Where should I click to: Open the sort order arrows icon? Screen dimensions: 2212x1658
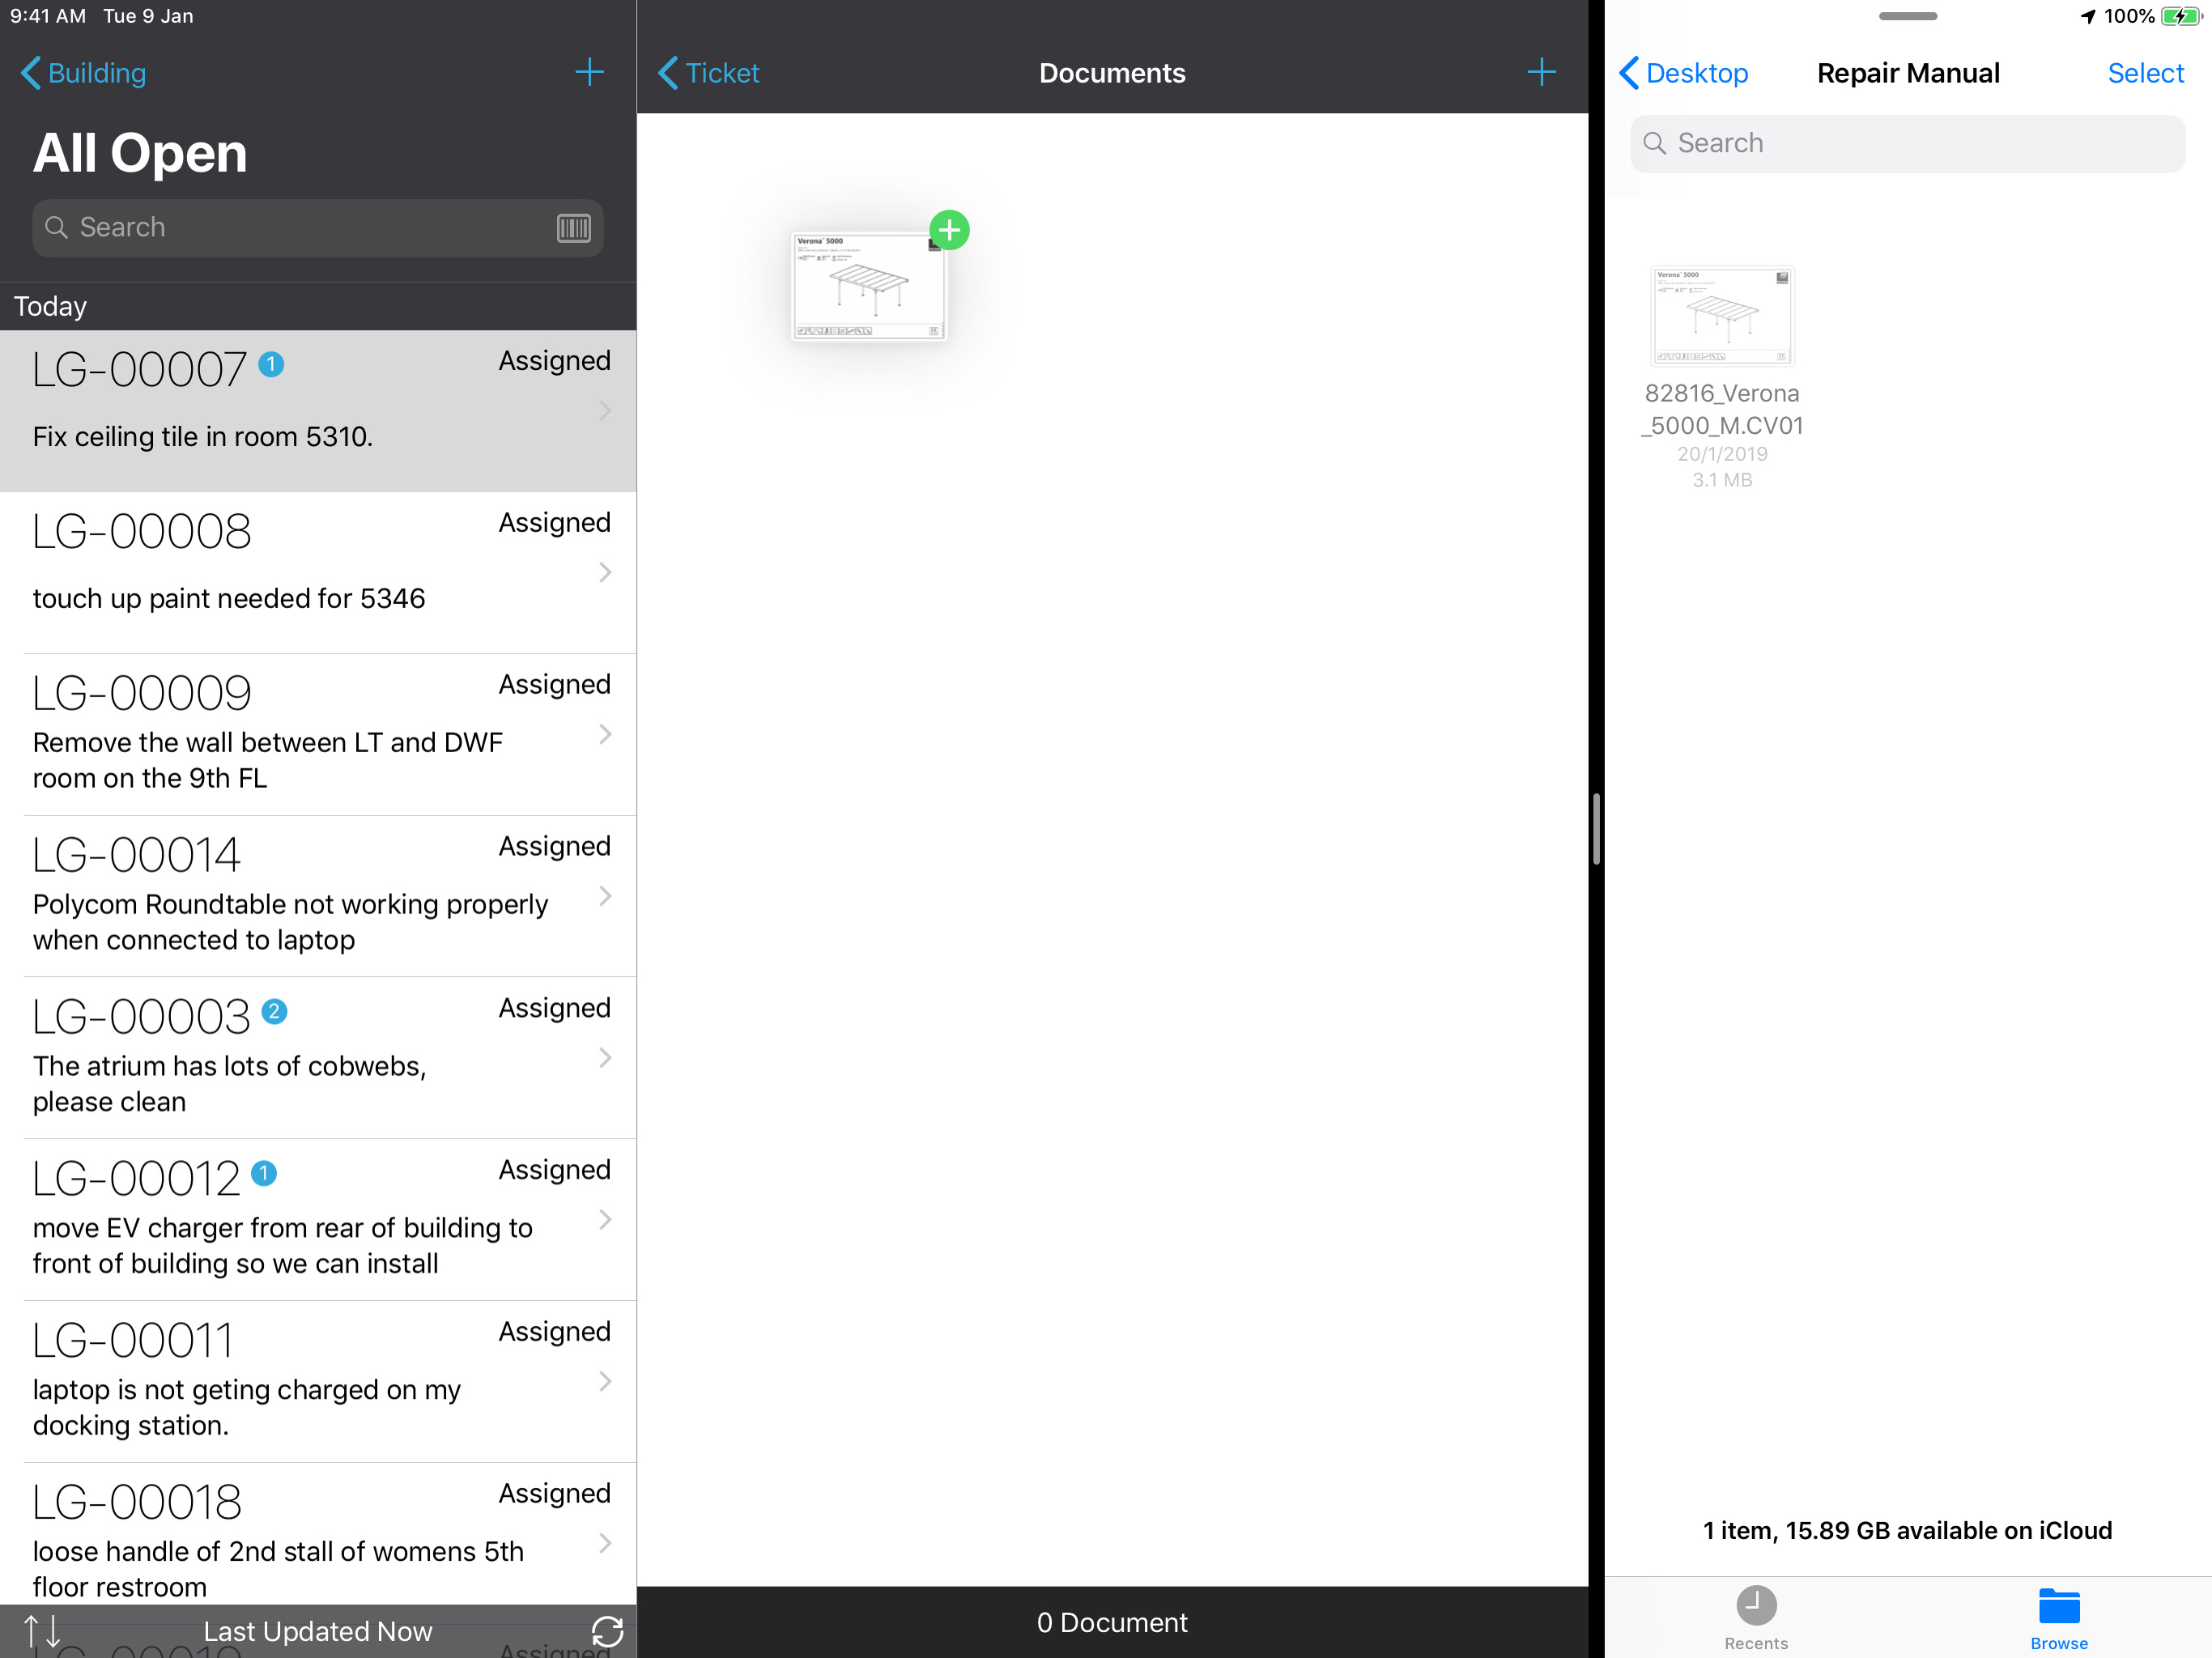pyautogui.click(x=42, y=1631)
